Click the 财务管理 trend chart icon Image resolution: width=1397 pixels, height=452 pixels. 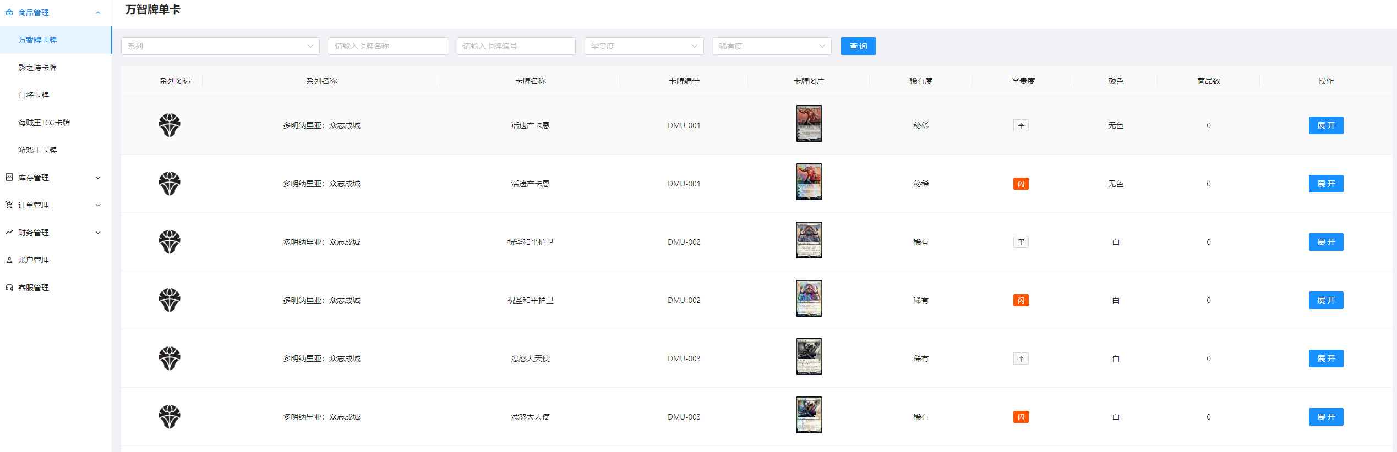coord(9,233)
